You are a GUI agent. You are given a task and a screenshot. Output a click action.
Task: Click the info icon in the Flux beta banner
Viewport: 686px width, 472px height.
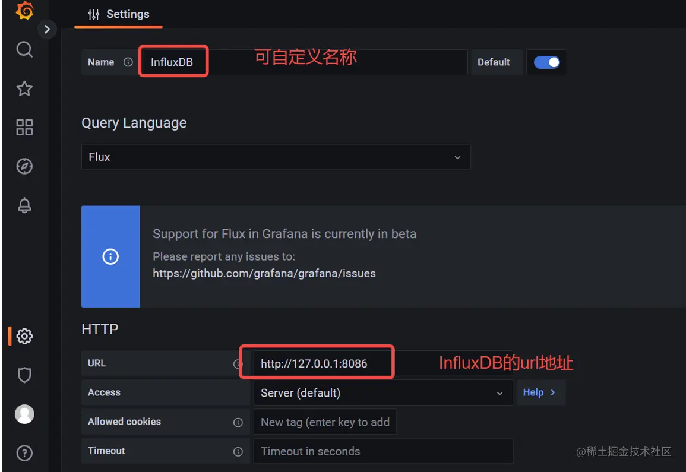click(x=110, y=256)
